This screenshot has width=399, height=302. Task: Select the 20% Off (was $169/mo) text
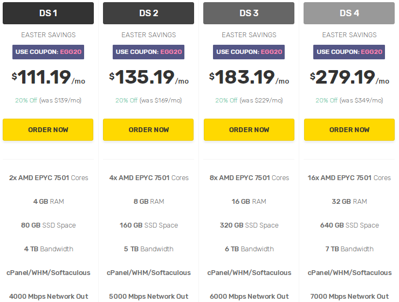(x=148, y=100)
